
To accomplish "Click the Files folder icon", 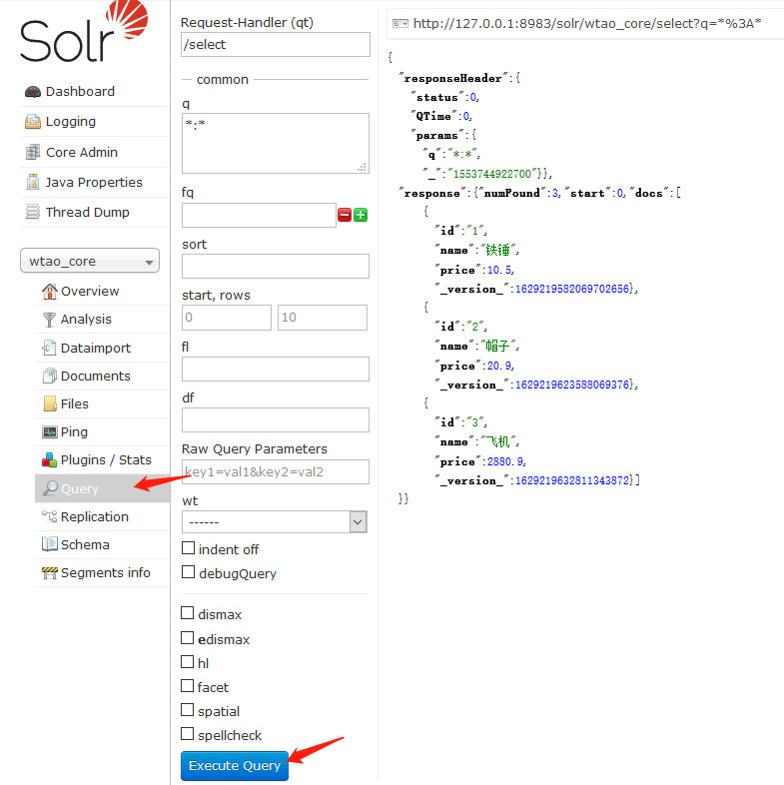I will pos(50,404).
